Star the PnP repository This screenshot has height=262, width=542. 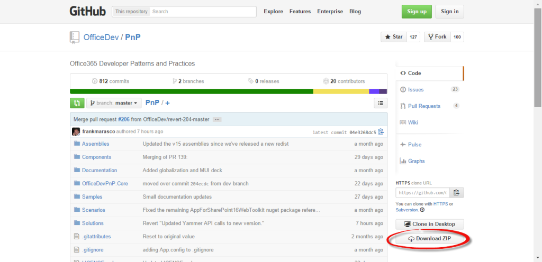(x=394, y=37)
